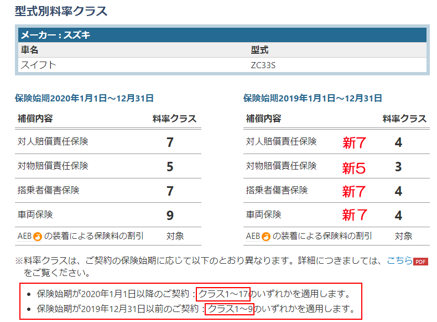Click 補償内容 header in the 2020 table
437x322 pixels.
tap(35, 119)
